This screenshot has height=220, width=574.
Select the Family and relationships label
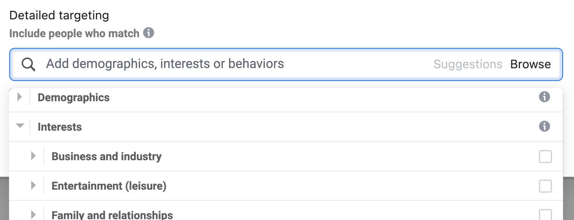pos(112,215)
